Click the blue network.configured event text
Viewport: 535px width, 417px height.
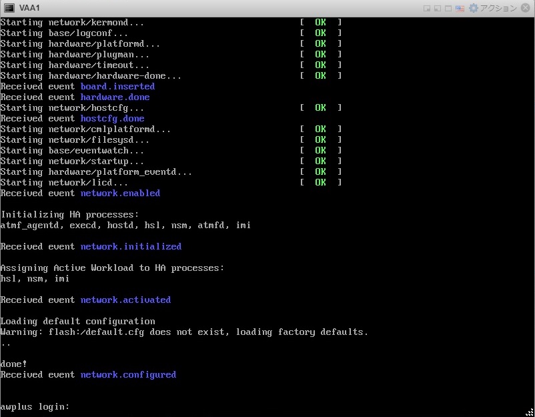[128, 374]
